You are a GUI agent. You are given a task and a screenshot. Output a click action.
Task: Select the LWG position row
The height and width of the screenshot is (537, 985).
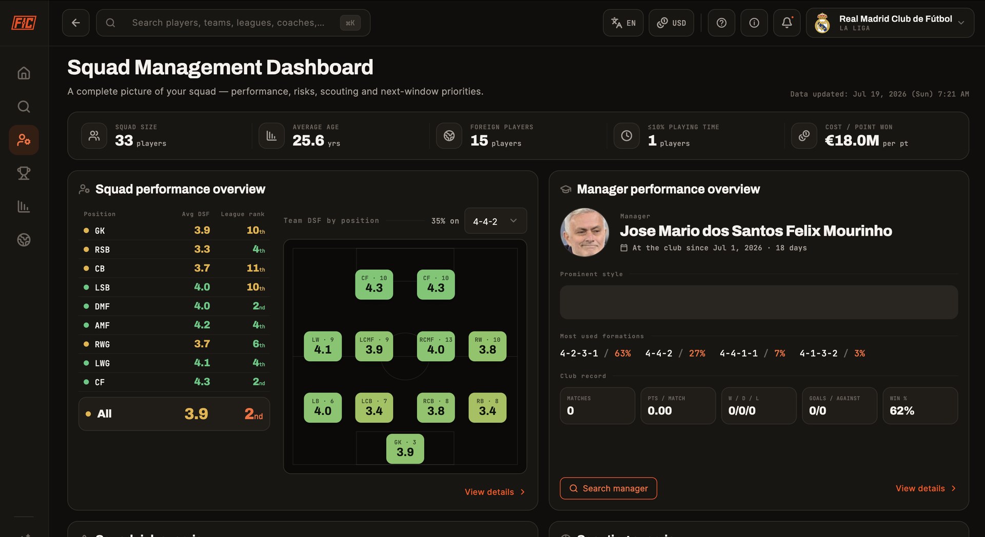click(x=174, y=363)
